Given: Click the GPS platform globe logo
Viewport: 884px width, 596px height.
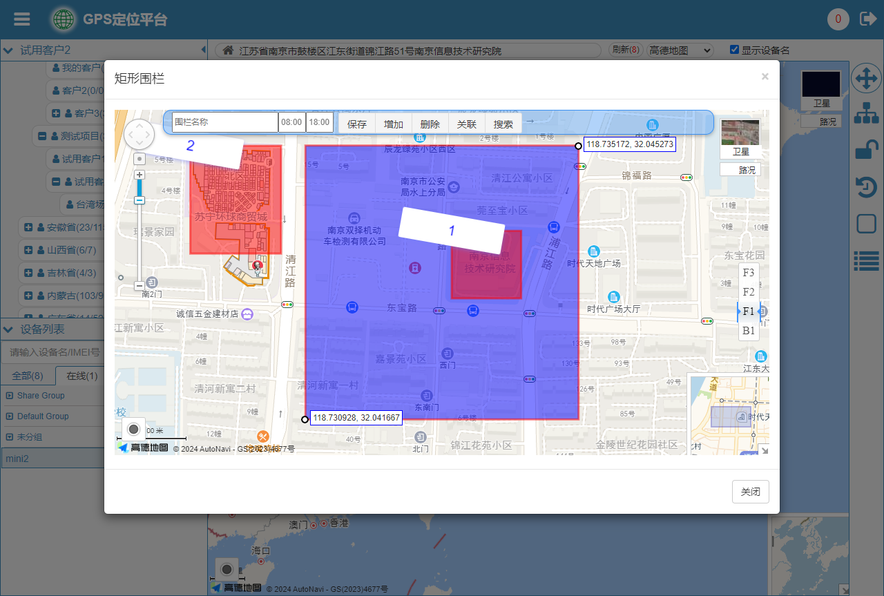Looking at the screenshot, I should (x=64, y=19).
